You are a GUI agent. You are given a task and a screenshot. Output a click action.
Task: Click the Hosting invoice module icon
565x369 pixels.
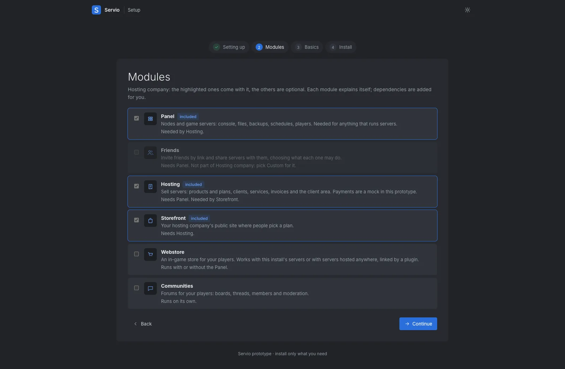point(150,187)
